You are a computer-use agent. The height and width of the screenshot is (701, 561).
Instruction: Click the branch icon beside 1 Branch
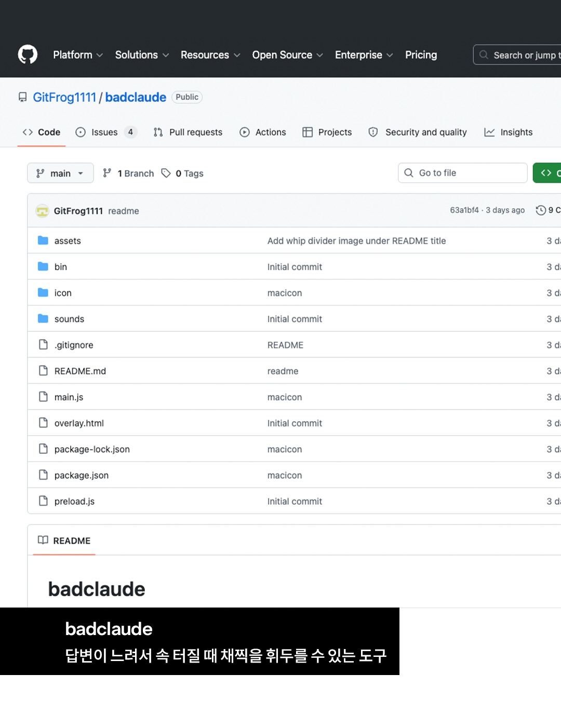coord(107,173)
